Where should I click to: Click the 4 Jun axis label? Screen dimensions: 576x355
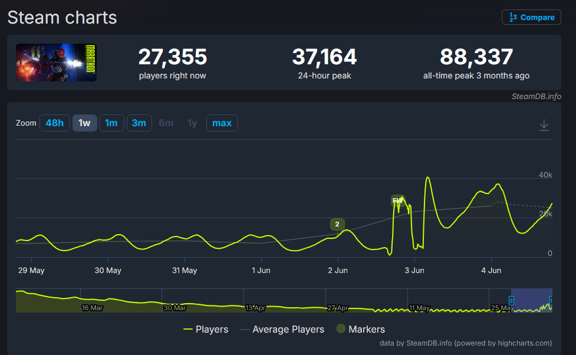coord(491,271)
